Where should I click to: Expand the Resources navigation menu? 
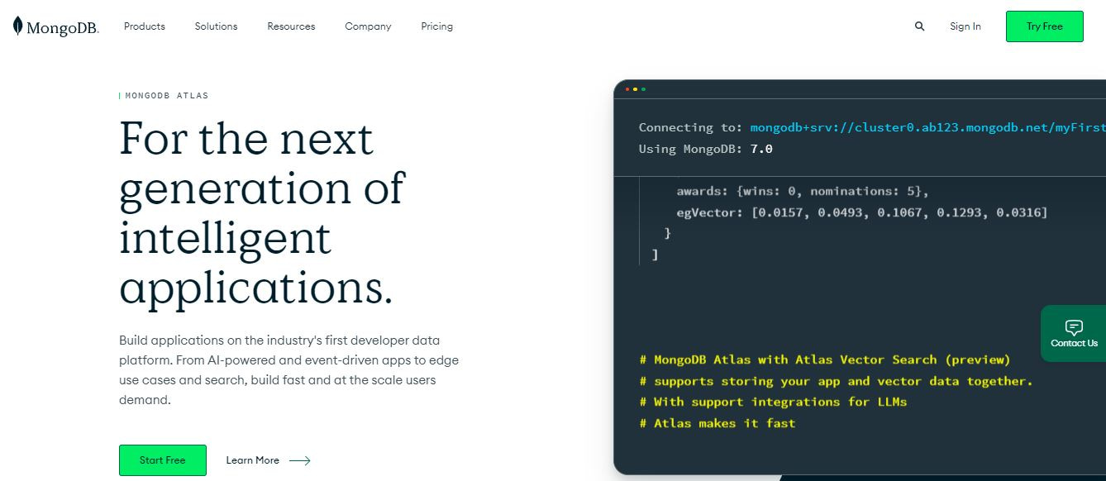[291, 26]
